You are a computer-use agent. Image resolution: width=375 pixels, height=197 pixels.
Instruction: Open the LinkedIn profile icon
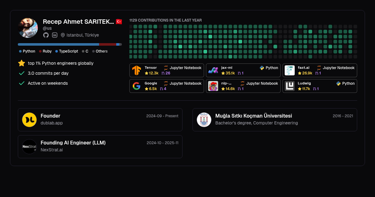[x=55, y=35]
